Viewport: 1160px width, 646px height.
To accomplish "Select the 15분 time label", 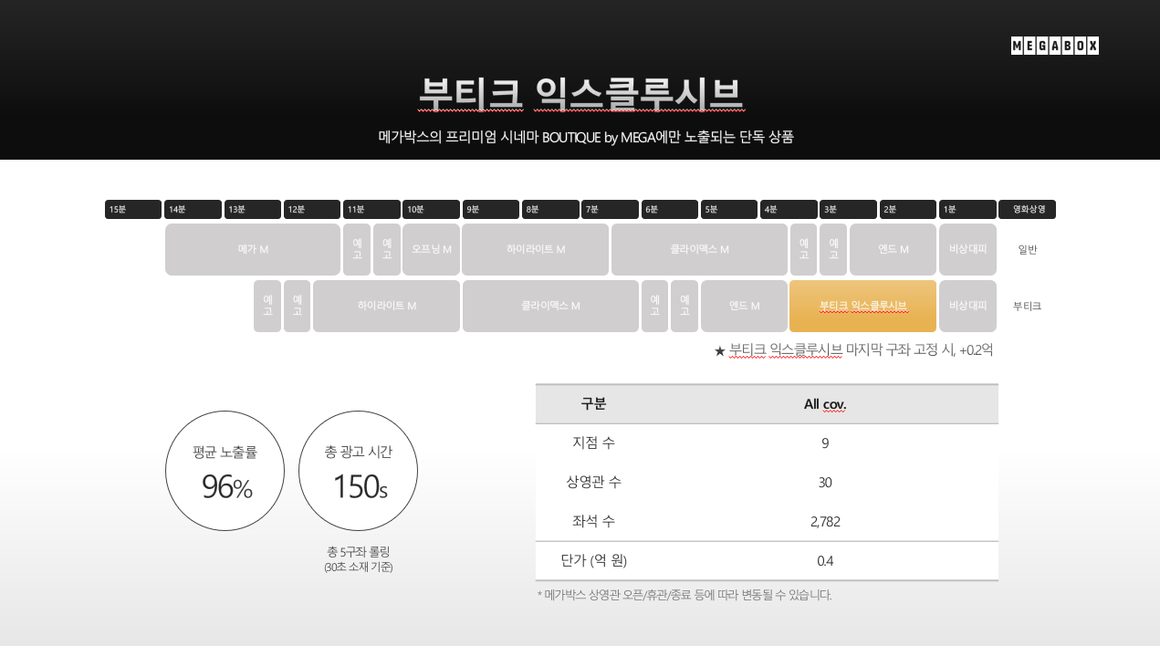I will pyautogui.click(x=133, y=210).
